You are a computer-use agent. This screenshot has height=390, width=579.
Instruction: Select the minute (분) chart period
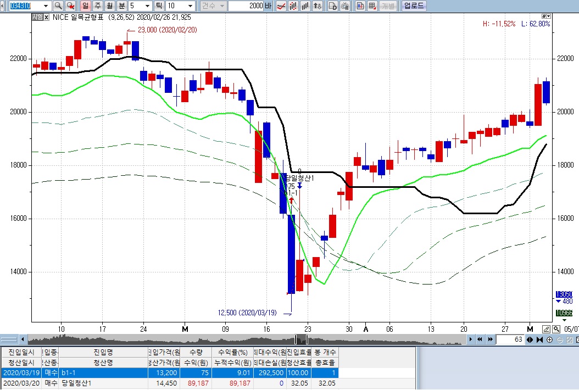pyautogui.click(x=122, y=6)
